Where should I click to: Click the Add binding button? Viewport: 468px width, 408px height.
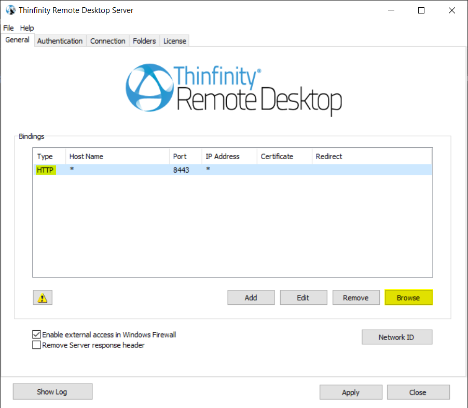point(251,298)
